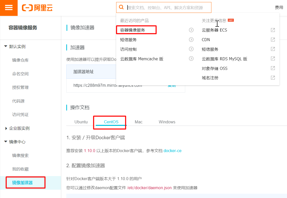Viewport: 287px width, 198px height.
Task: Open the docker-ce documentation link
Action: [172, 151]
